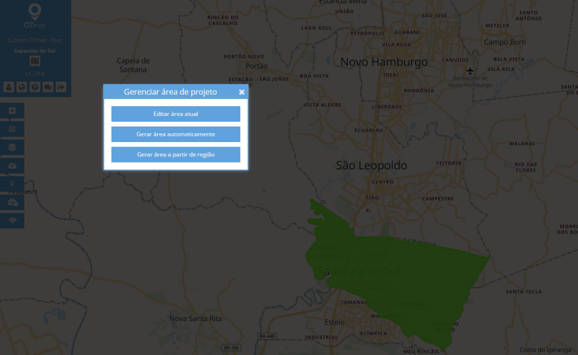
Task: Click the 'BR-448' road shield
Action: pyautogui.click(x=266, y=336)
